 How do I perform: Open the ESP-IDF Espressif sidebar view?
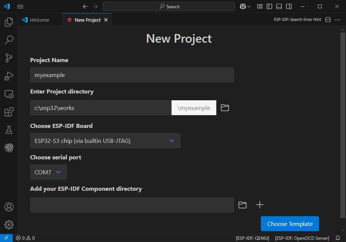pyautogui.click(x=9, y=148)
